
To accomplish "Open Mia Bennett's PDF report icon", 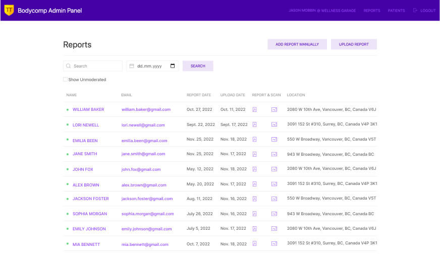I will point(255,243).
